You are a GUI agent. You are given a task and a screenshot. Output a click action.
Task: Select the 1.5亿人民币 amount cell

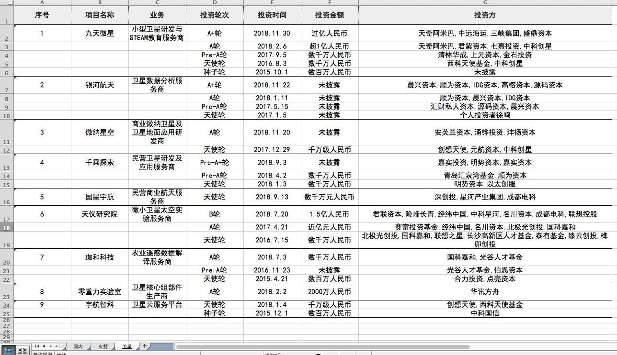(x=330, y=214)
